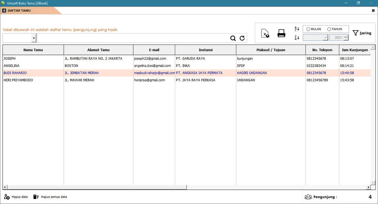
Task: Open the month selection dropdown
Action: (x=325, y=38)
